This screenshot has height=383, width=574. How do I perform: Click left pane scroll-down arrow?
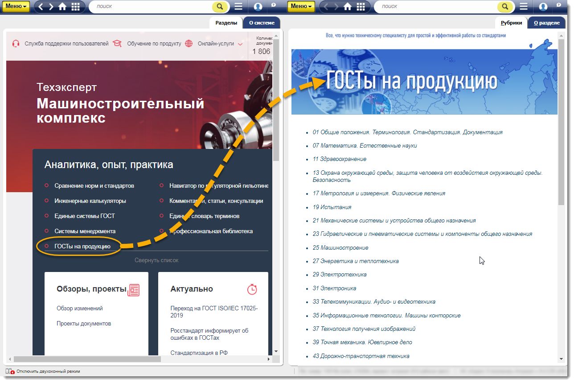pos(276,351)
